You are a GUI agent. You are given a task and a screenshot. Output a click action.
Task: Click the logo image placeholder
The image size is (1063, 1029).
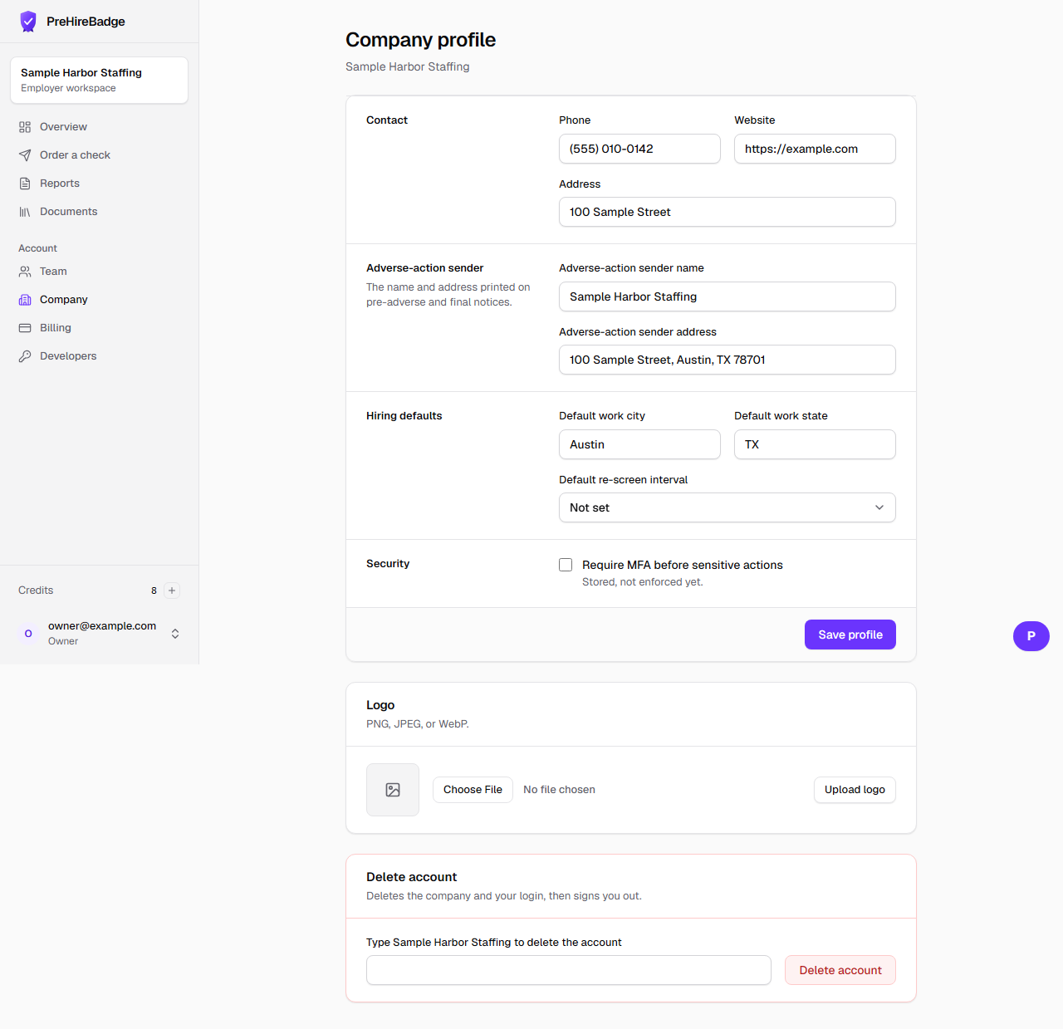393,790
